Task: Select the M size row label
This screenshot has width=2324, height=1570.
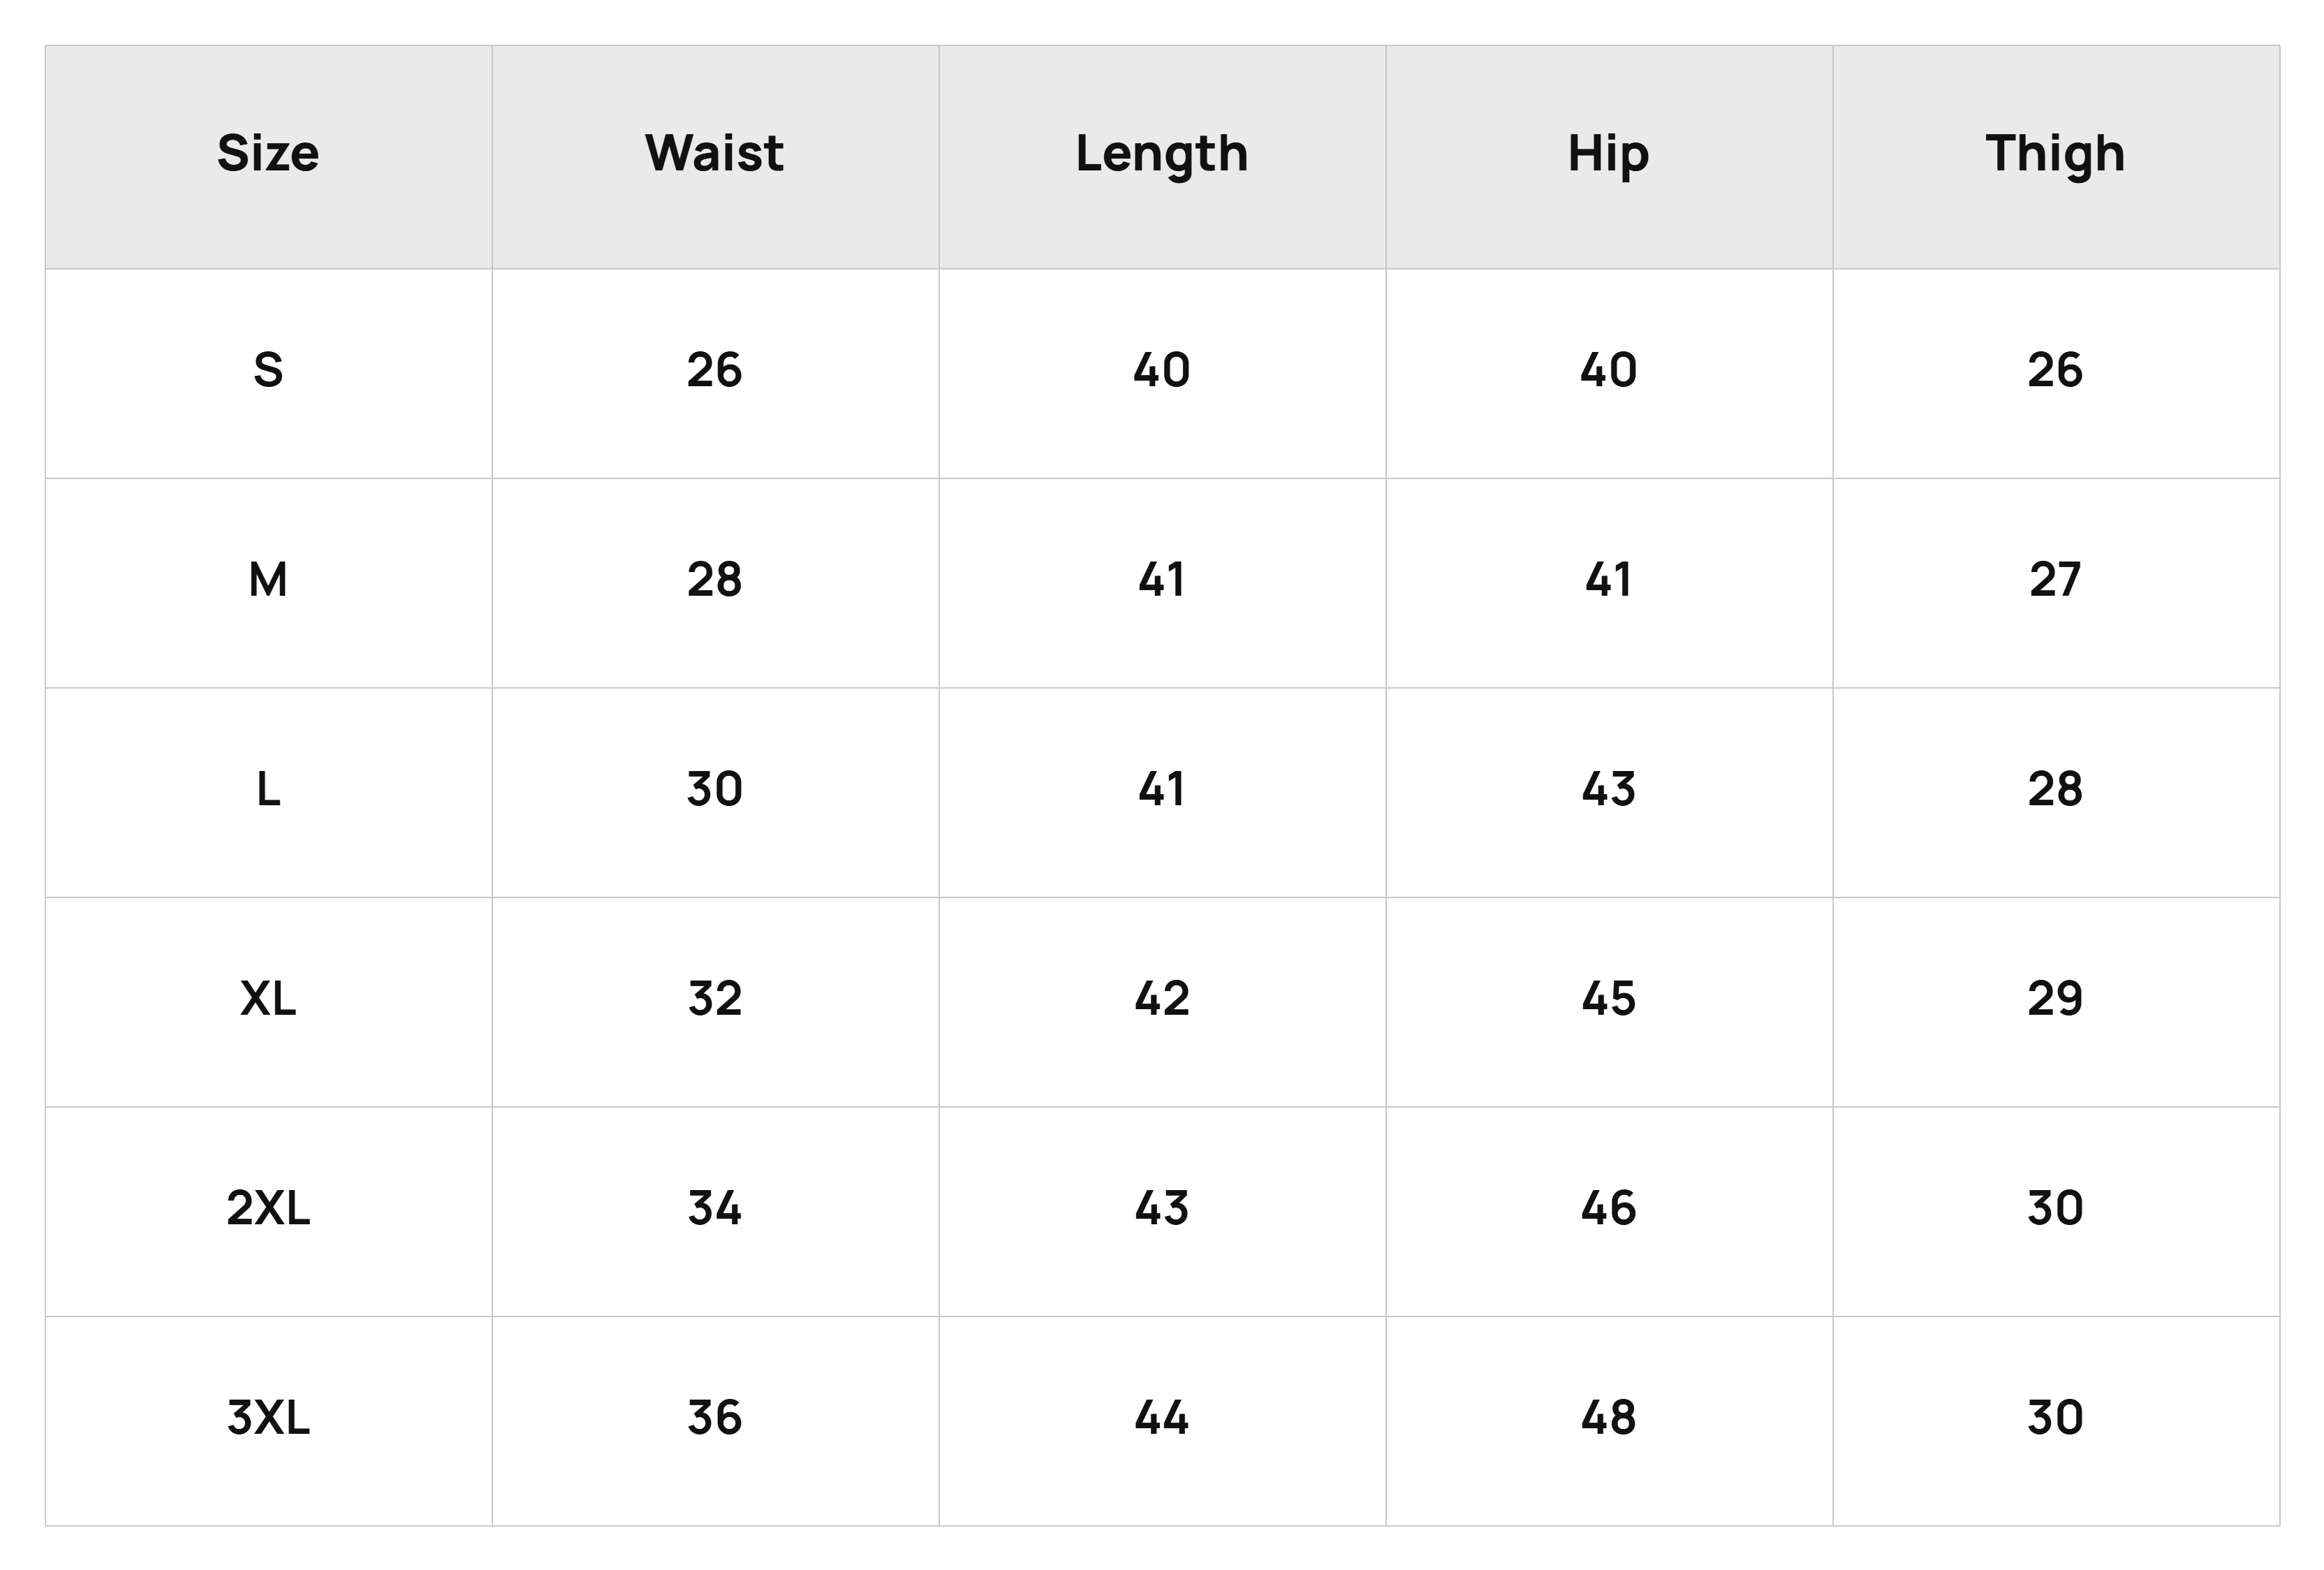Action: coord(268,580)
